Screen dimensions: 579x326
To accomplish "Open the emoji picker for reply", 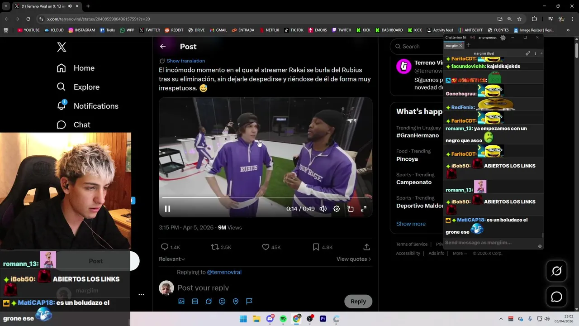I will [x=222, y=301].
